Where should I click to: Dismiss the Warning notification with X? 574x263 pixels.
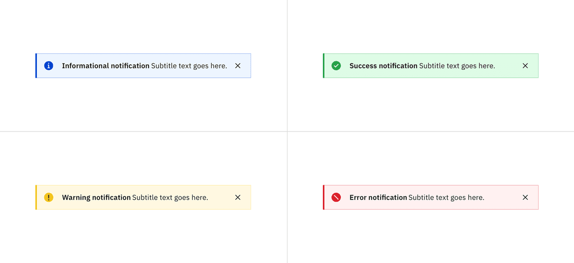[238, 197]
